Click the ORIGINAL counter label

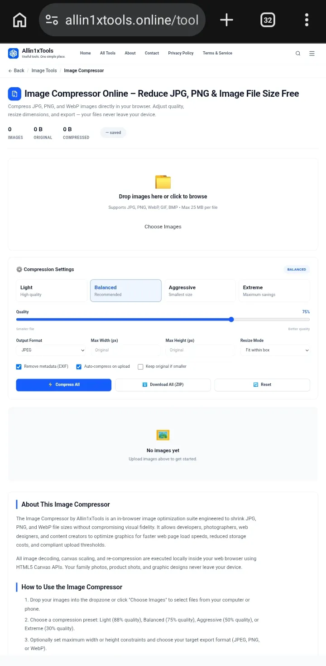(43, 138)
